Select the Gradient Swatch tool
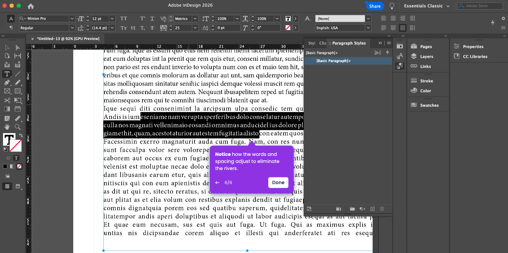Screen dimensions: 508x253 click(7, 109)
